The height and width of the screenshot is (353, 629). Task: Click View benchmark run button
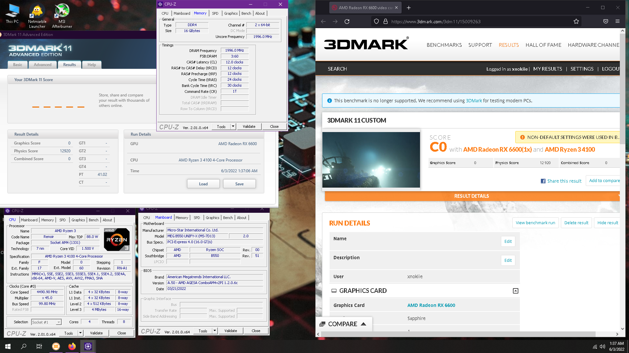tap(535, 223)
